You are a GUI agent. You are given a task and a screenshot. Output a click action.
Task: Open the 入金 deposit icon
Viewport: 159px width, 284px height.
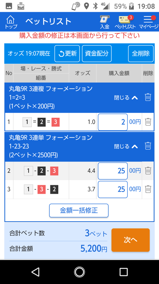pos(105,22)
